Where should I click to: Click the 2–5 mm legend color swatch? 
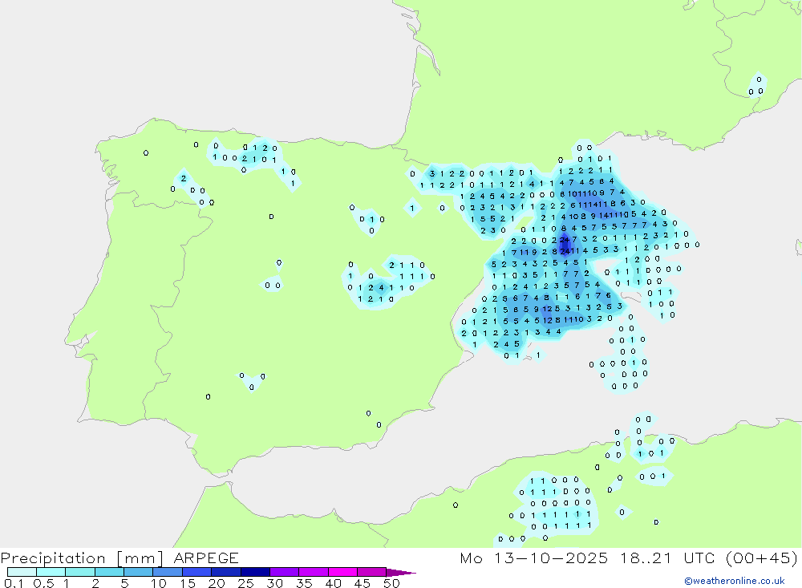pyautogui.click(x=109, y=572)
